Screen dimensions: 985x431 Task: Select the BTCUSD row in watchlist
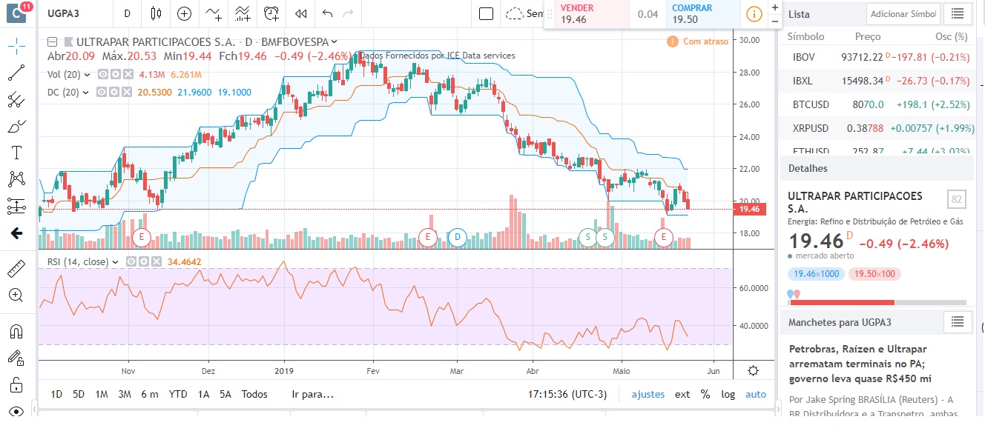click(x=877, y=104)
